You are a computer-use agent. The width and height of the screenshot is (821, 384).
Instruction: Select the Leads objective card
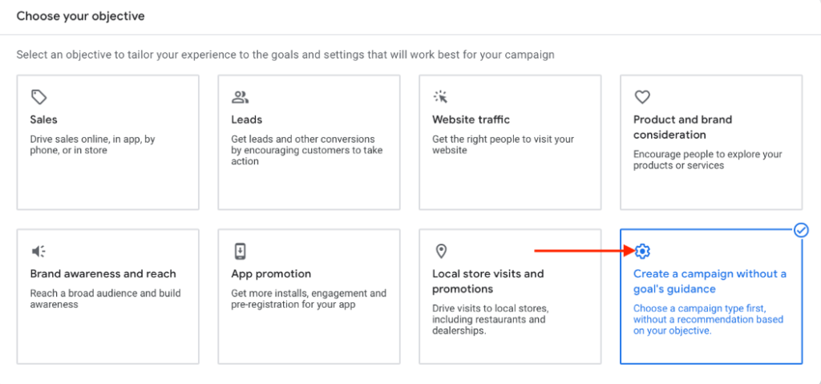pyautogui.click(x=309, y=142)
